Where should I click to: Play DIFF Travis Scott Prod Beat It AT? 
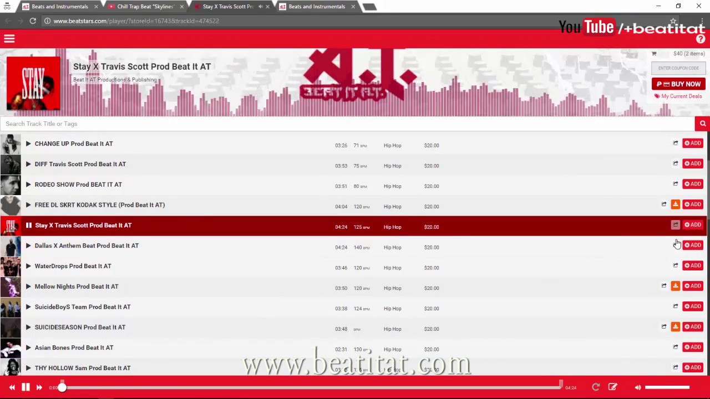28,164
